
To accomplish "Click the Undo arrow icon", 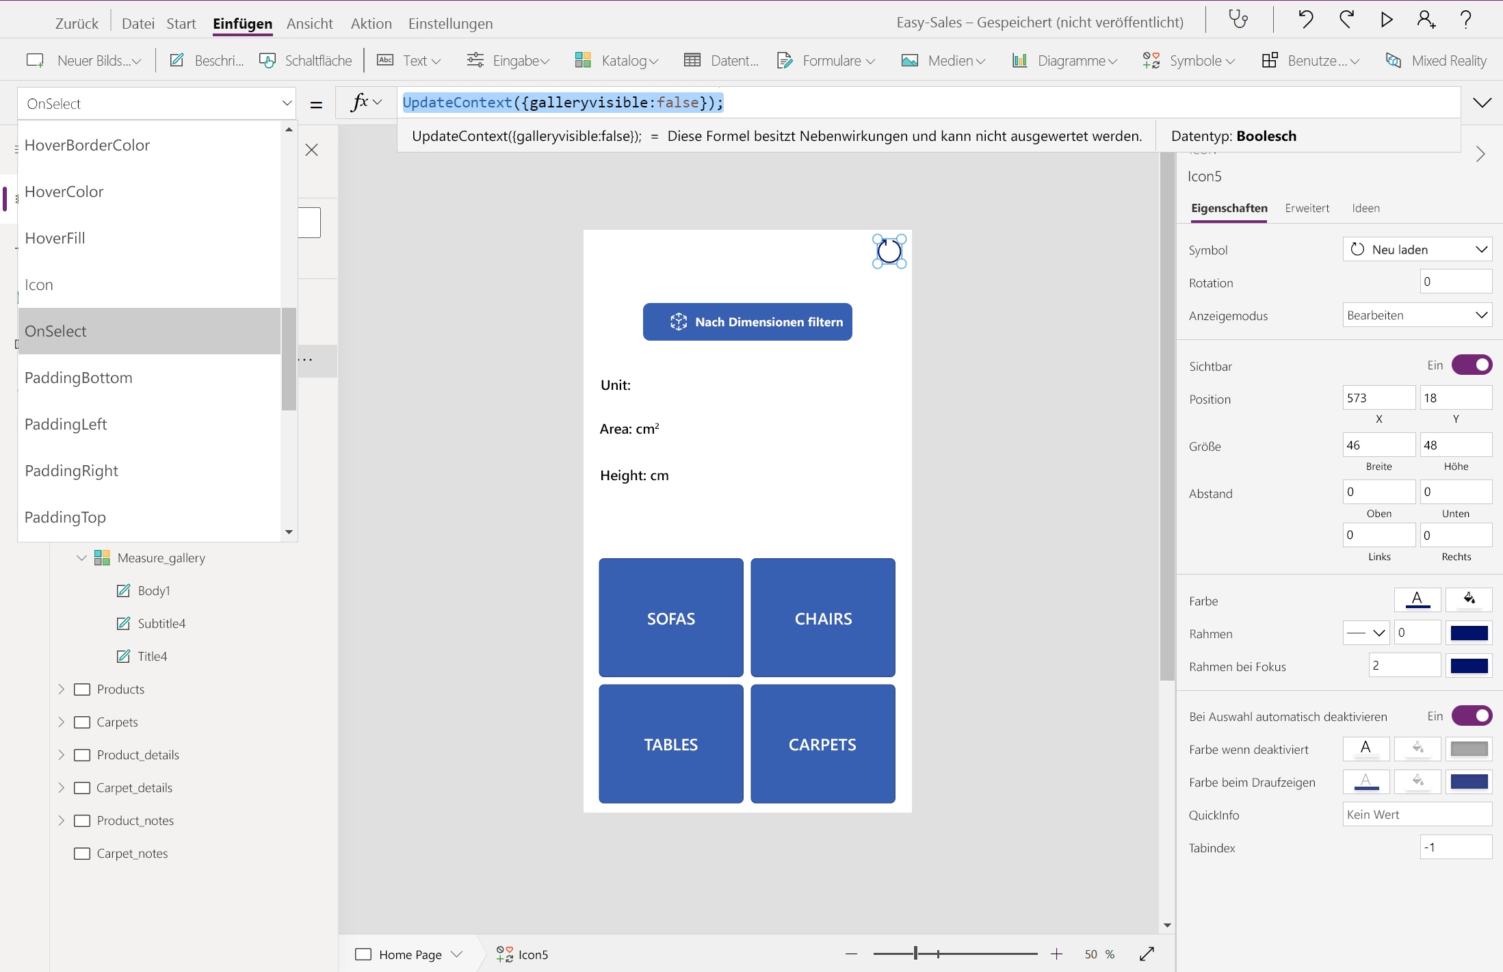I will [x=1305, y=20].
